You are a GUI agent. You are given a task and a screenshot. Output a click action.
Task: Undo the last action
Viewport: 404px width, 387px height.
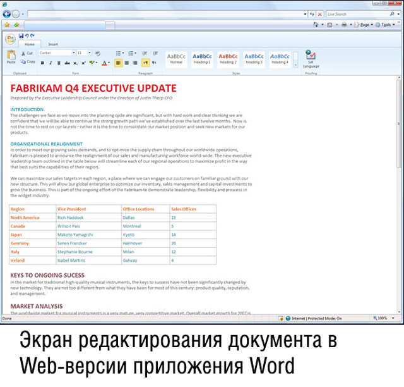pyautogui.click(x=27, y=35)
